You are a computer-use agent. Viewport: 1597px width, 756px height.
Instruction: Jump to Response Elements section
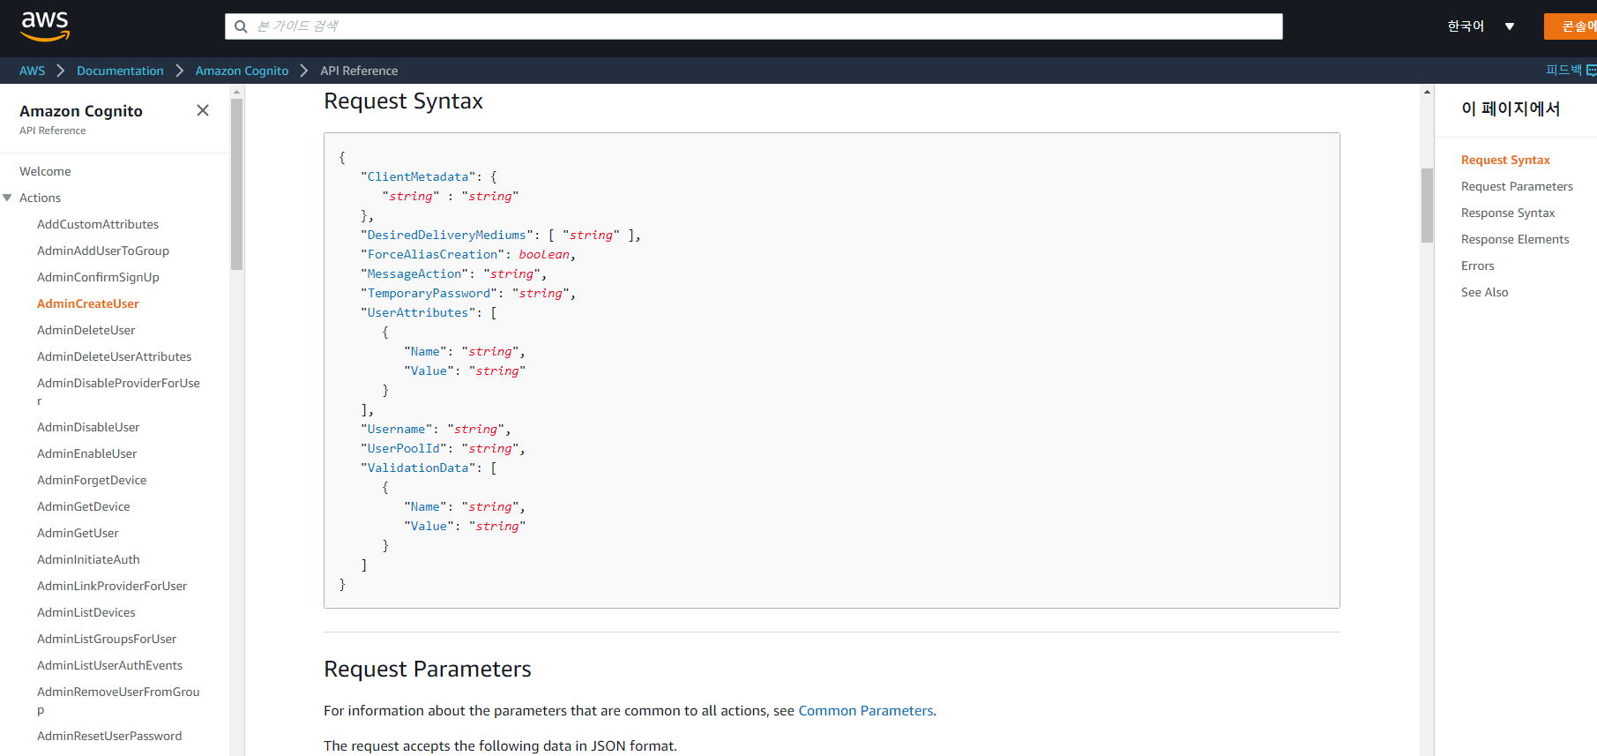pyautogui.click(x=1515, y=239)
